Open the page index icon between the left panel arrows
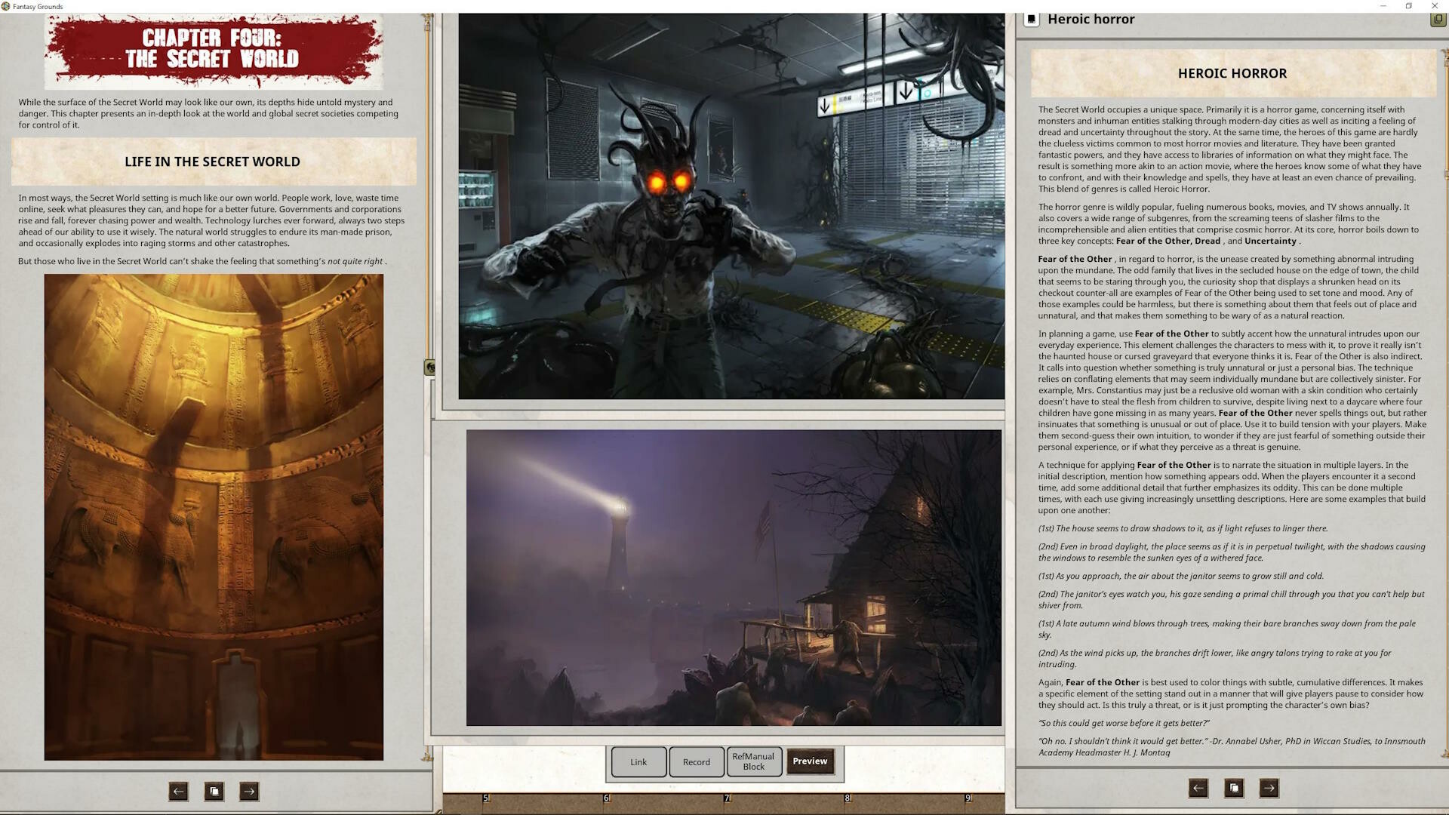1449x815 pixels. tap(214, 791)
